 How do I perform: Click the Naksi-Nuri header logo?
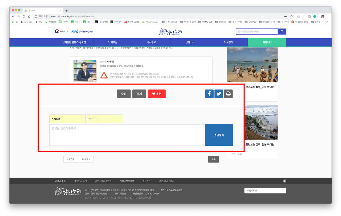(171, 32)
